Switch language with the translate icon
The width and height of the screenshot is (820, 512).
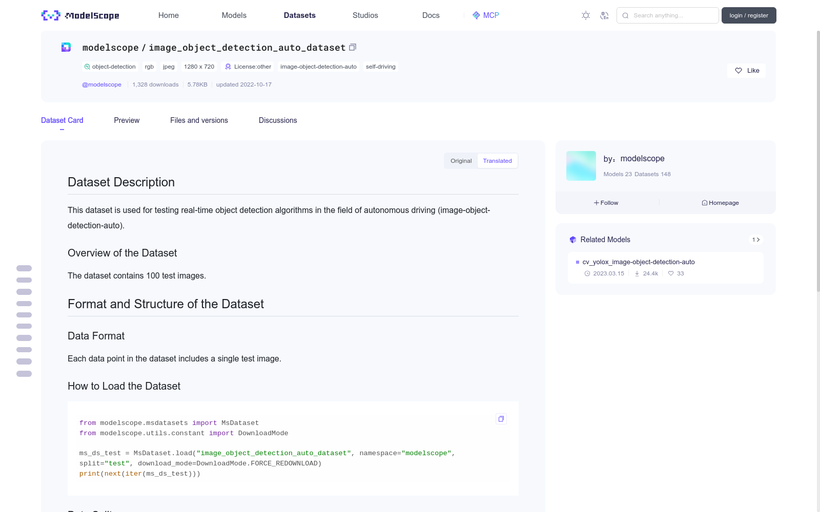pyautogui.click(x=604, y=15)
